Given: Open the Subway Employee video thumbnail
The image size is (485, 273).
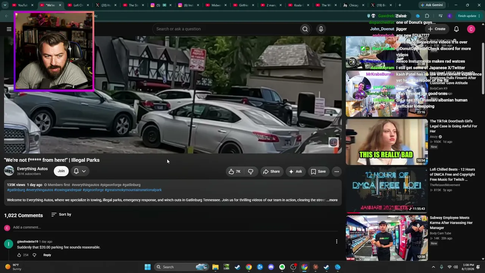Looking at the screenshot, I should (386, 238).
